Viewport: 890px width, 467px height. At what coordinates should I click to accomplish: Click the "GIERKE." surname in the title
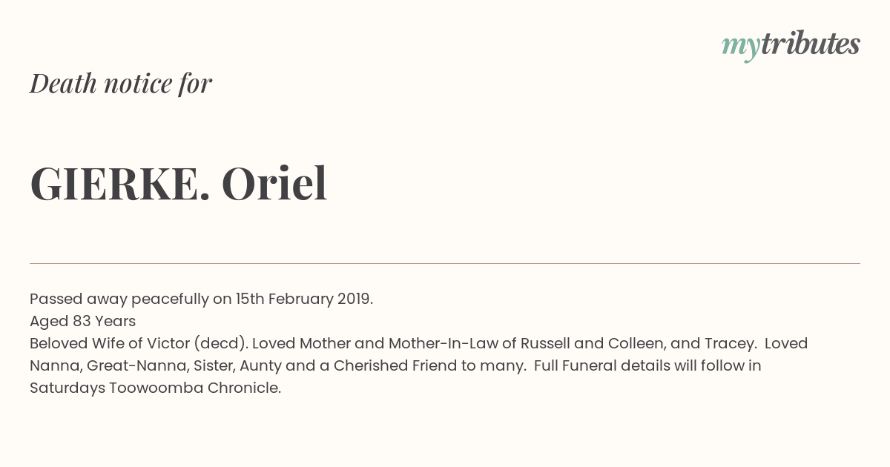click(x=120, y=184)
